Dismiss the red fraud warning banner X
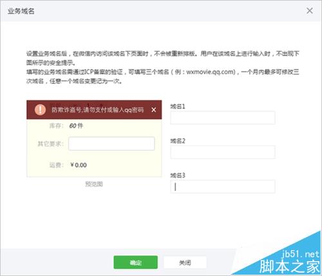The height and width of the screenshot is (276, 322). (x=154, y=110)
